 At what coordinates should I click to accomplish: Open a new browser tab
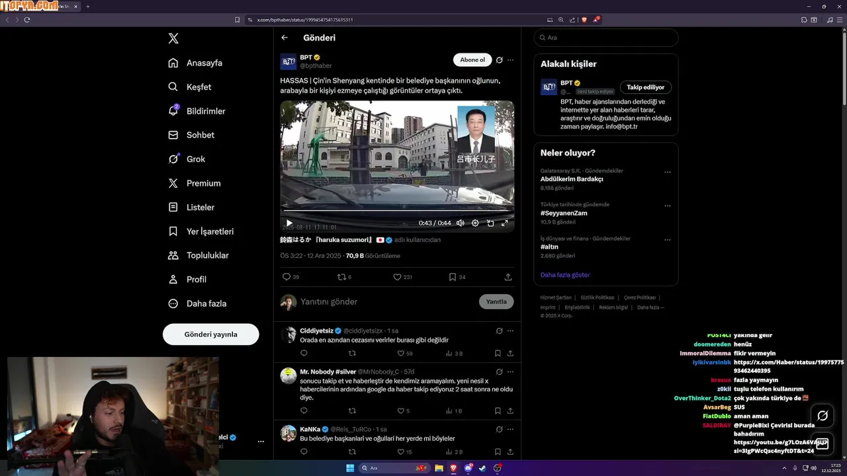(88, 7)
